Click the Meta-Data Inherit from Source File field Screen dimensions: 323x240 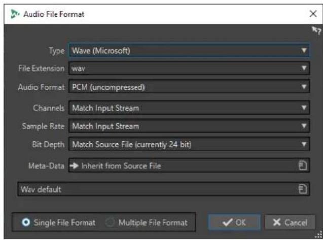[189, 166]
